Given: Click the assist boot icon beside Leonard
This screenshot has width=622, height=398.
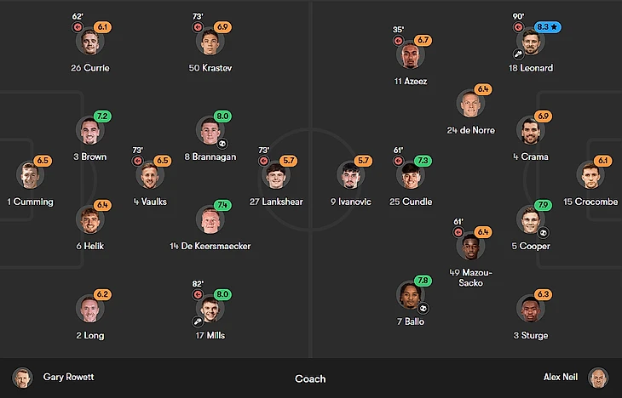Looking at the screenshot, I should coord(518,54).
